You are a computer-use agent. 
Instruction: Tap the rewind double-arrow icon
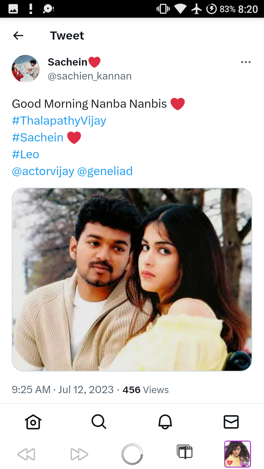tap(26, 454)
